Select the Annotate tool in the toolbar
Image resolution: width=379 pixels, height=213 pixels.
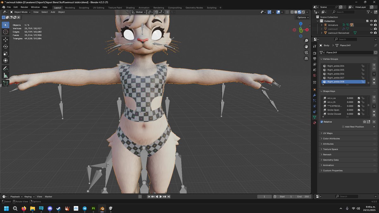pyautogui.click(x=5, y=68)
